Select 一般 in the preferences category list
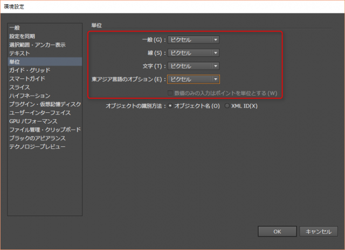The width and height of the screenshot is (345, 250). pos(15,27)
